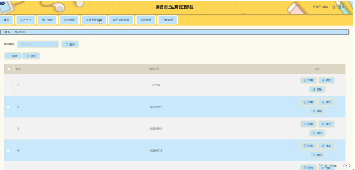Sort by the 商品类型 column arrows
355x170 pixels.
coord(161,69)
